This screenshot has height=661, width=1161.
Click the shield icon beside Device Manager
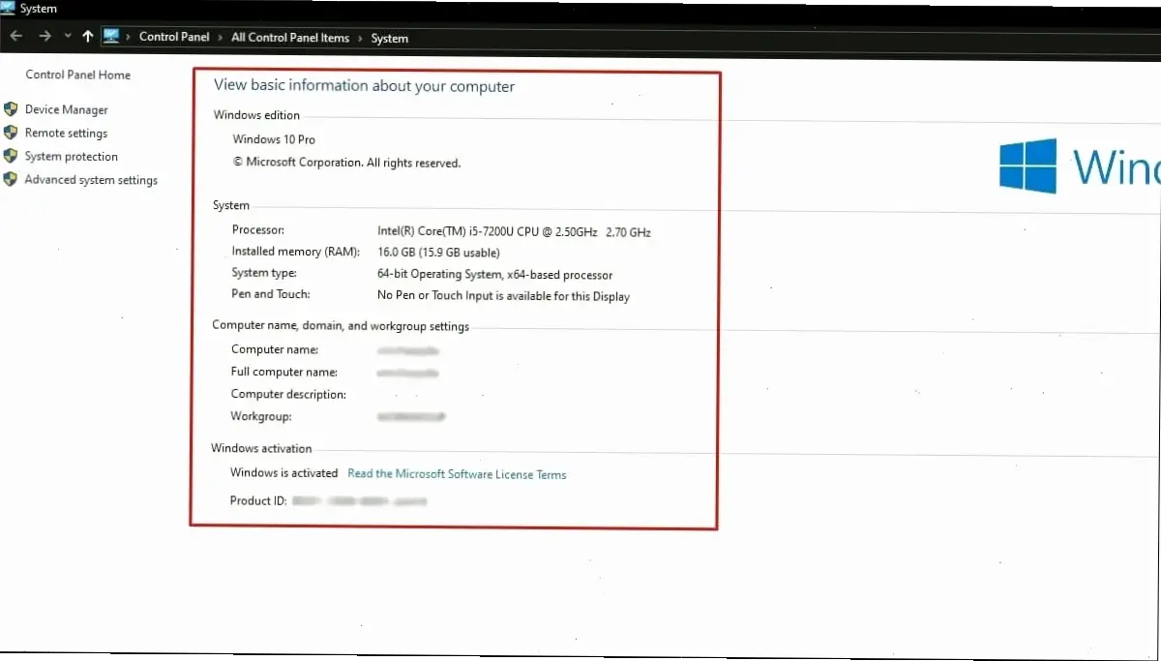click(x=11, y=109)
